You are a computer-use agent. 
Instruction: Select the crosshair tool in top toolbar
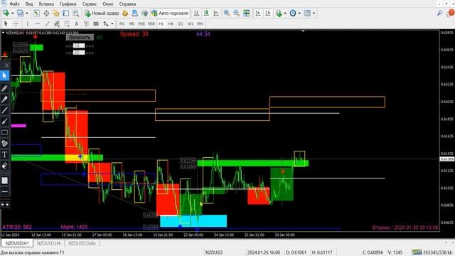16,23
